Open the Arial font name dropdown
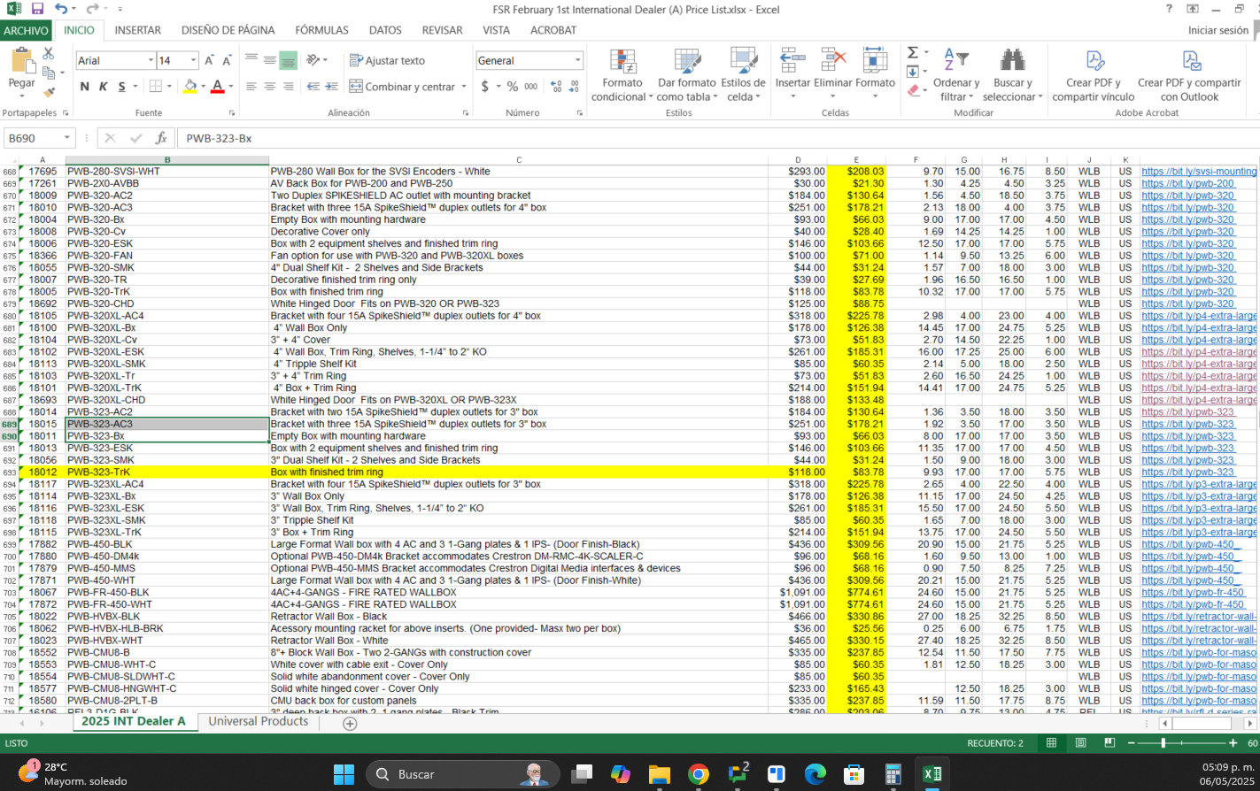1260x791 pixels. pyautogui.click(x=151, y=60)
